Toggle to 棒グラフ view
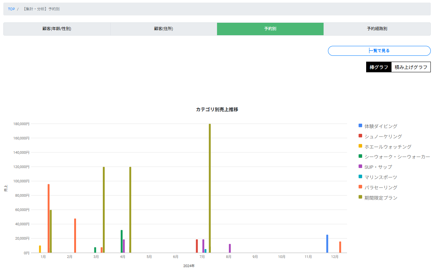 click(x=379, y=67)
